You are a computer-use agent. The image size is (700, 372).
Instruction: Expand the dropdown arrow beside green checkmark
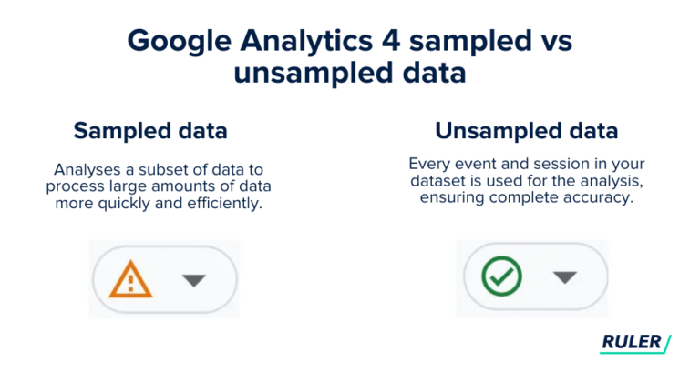(x=565, y=277)
